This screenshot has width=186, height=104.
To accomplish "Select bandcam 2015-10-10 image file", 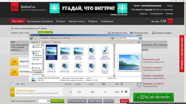I will click(51, 52).
